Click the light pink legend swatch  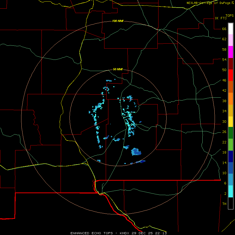231,40
